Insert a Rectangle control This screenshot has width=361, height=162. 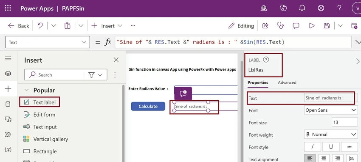coord(40,151)
